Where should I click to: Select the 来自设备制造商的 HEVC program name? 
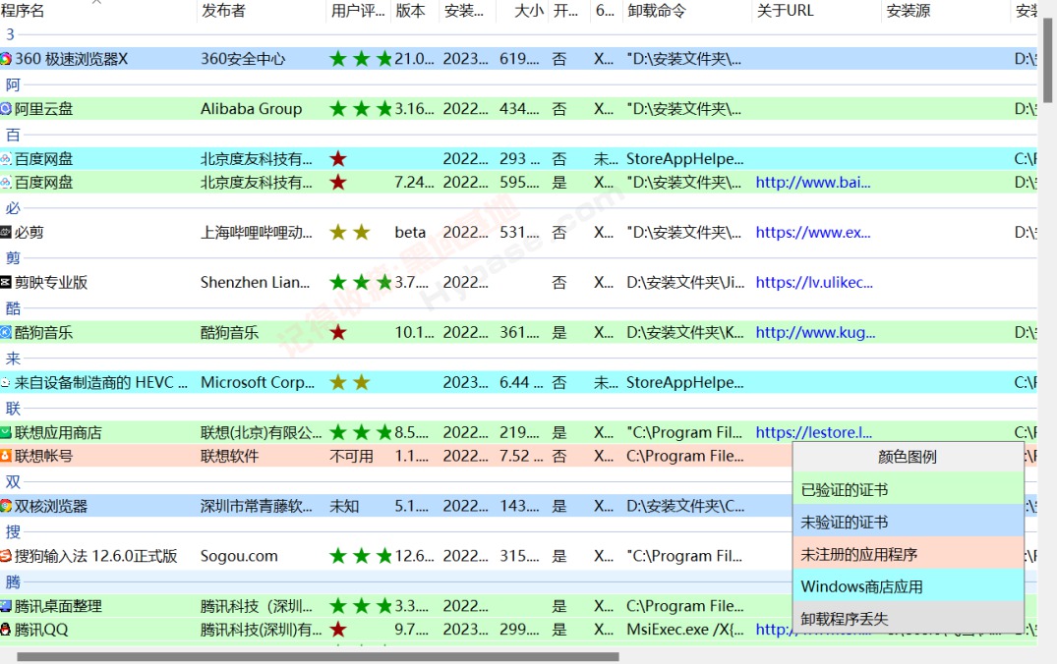[x=101, y=382]
